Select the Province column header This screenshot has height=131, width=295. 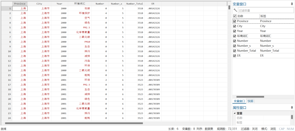[20, 4]
